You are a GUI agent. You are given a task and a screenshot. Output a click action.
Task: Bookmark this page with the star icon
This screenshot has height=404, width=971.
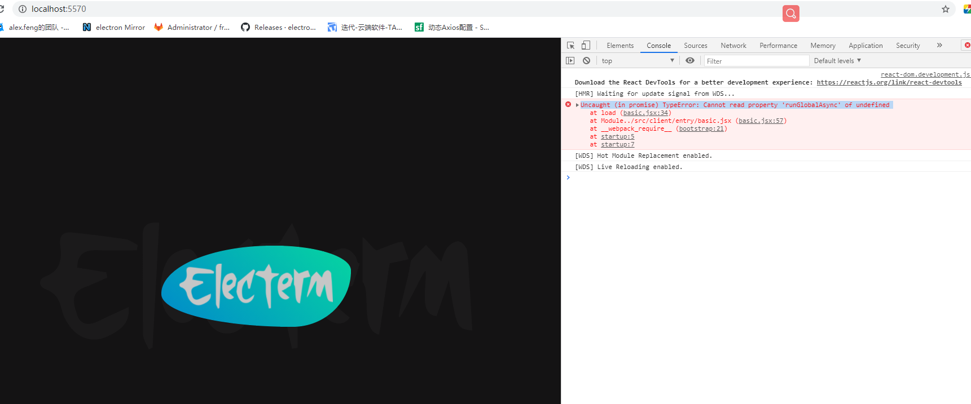(946, 9)
